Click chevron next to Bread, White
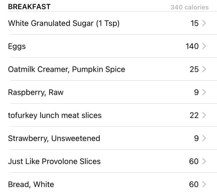Viewport: 217px width, 192px height. [204, 184]
